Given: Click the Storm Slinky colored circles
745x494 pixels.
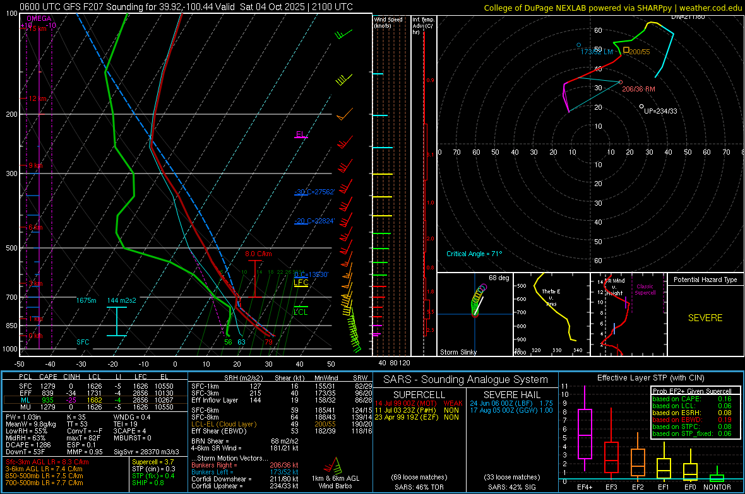Looking at the screenshot, I should (x=479, y=299).
